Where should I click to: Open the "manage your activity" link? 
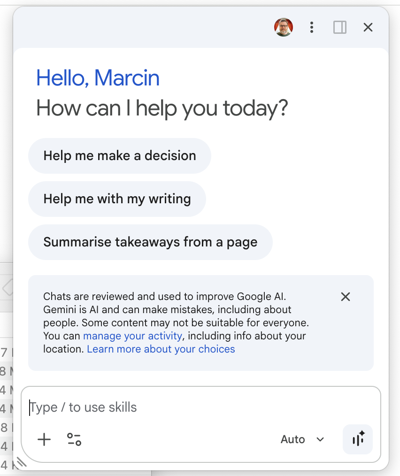click(132, 336)
